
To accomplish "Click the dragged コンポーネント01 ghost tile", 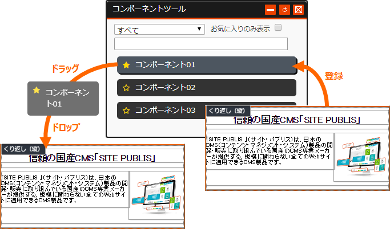I will tap(63, 99).
